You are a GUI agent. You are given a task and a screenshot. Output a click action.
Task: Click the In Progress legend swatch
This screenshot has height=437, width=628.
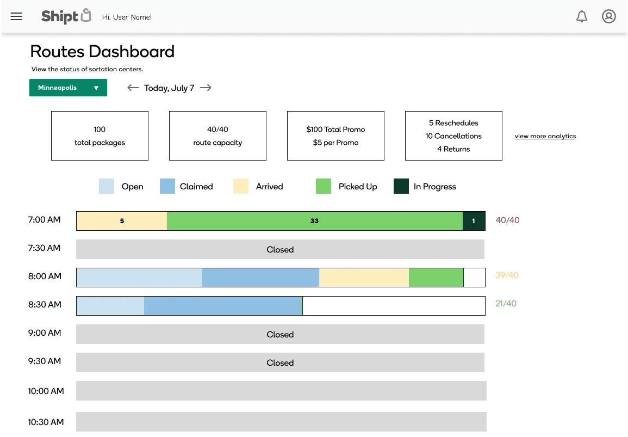[401, 186]
